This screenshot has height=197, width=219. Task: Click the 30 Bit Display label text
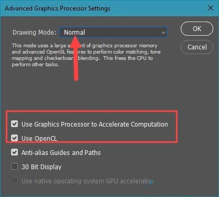coord(41,167)
